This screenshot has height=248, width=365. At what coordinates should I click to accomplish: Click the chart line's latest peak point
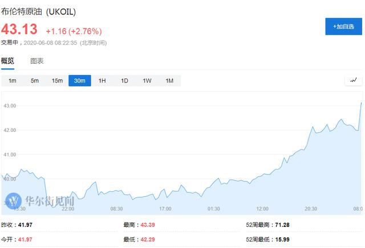tap(361, 102)
